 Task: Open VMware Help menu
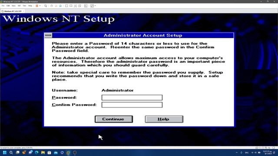pyautogui.click(x=30, y=6)
